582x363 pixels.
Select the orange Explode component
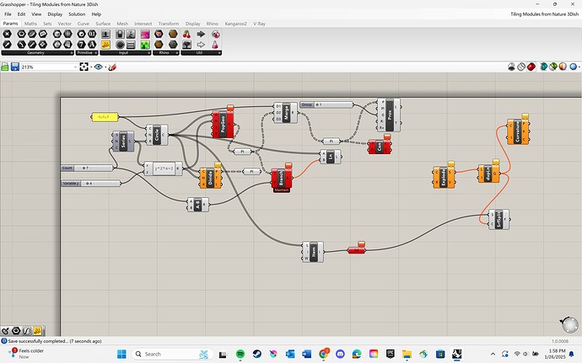(x=444, y=178)
